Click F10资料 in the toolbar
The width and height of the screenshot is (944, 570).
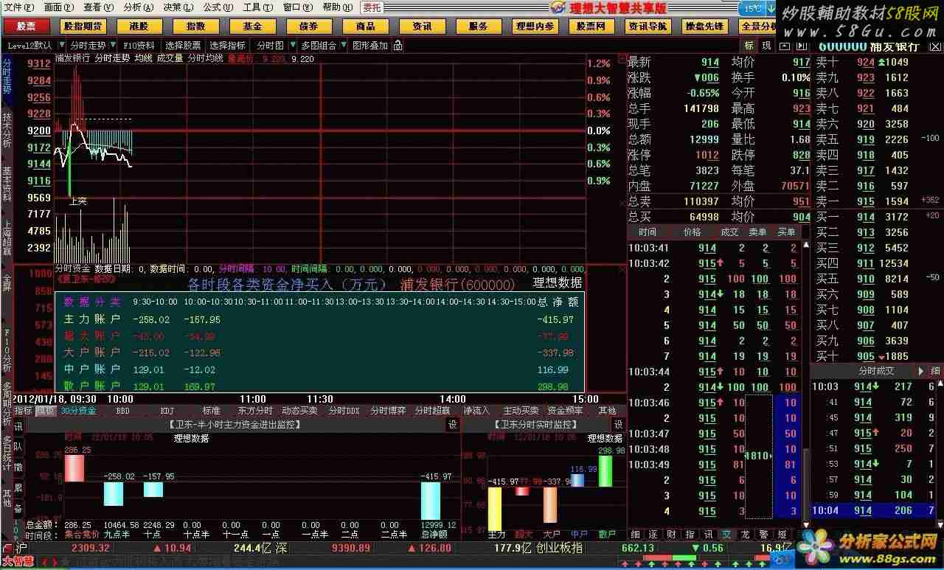(139, 46)
